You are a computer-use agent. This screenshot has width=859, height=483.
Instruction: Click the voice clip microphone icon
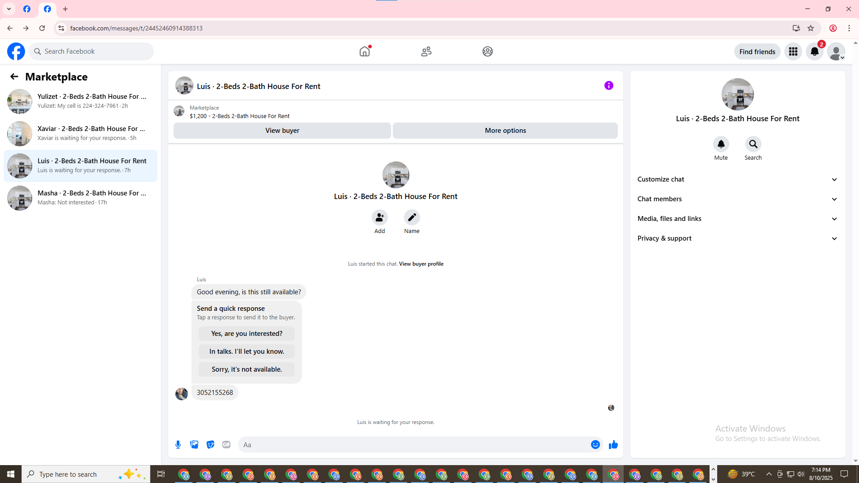(178, 445)
